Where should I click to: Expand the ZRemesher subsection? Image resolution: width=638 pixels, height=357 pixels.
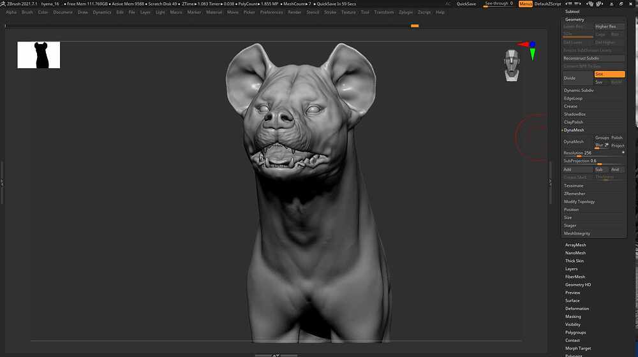click(575, 194)
